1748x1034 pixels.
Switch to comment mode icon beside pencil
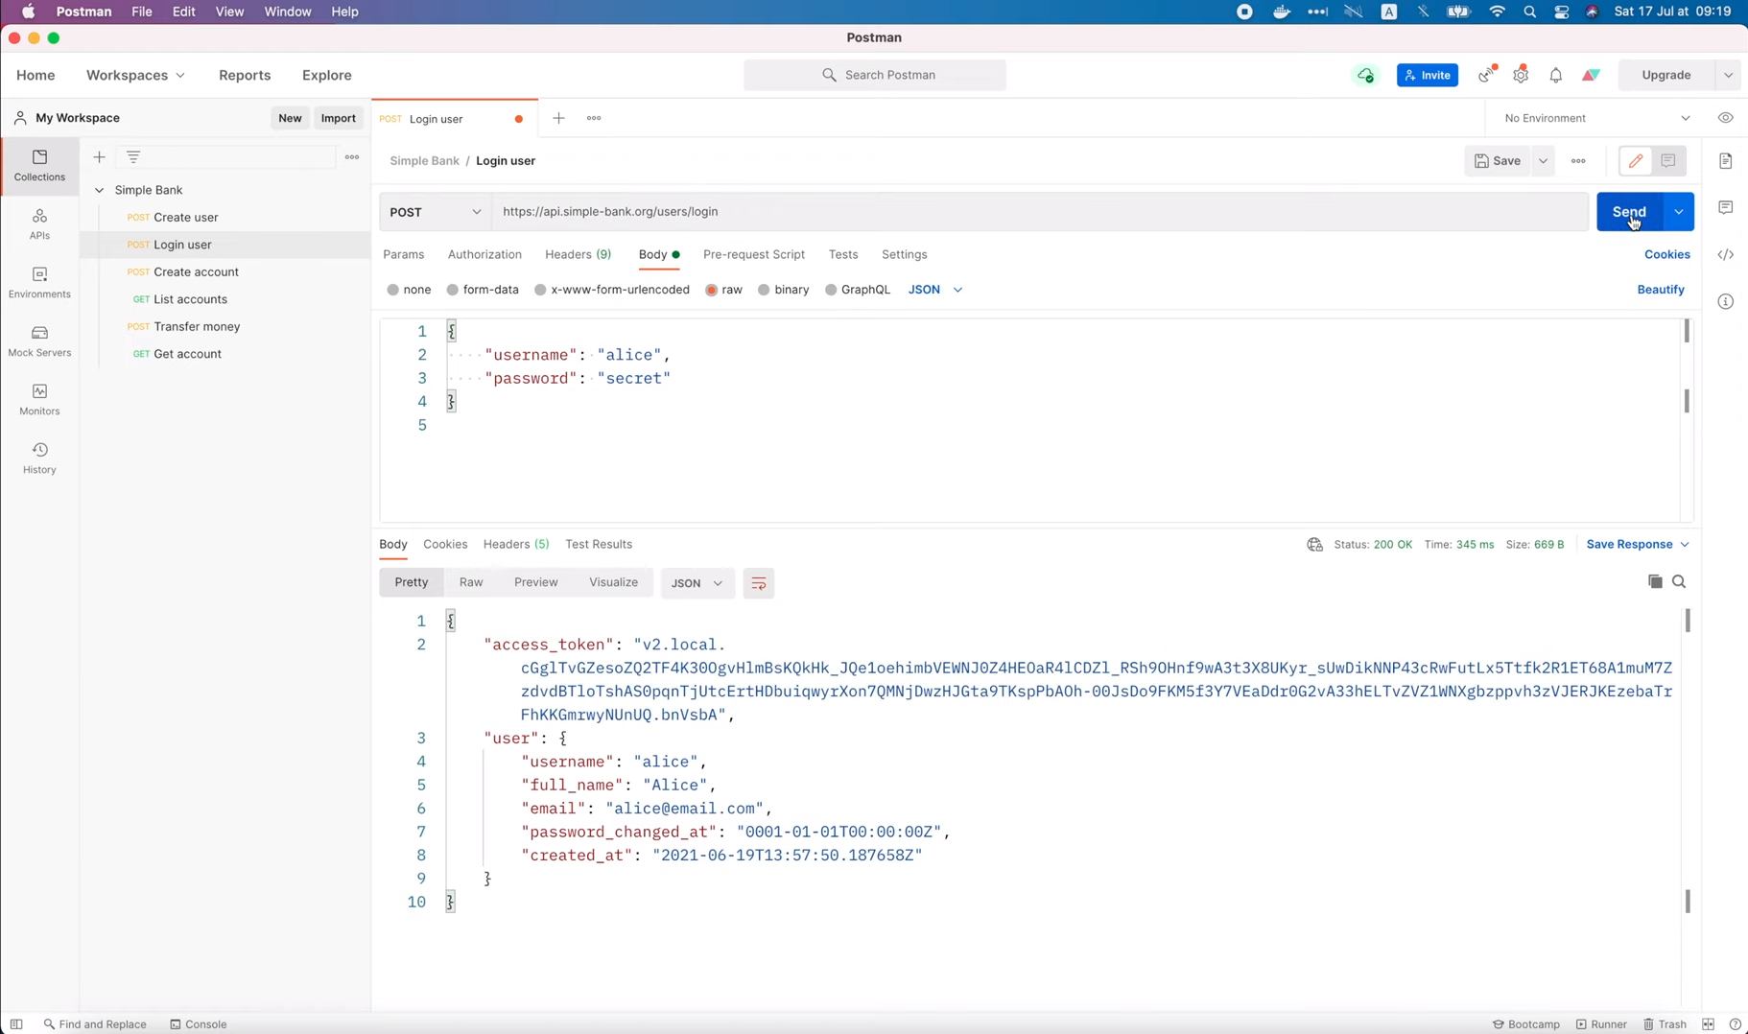[1668, 161]
